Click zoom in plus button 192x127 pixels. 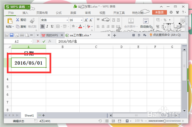pyautogui.click(x=183, y=121)
